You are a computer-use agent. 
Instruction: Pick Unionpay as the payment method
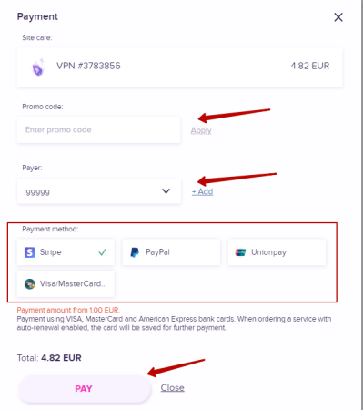tap(277, 252)
